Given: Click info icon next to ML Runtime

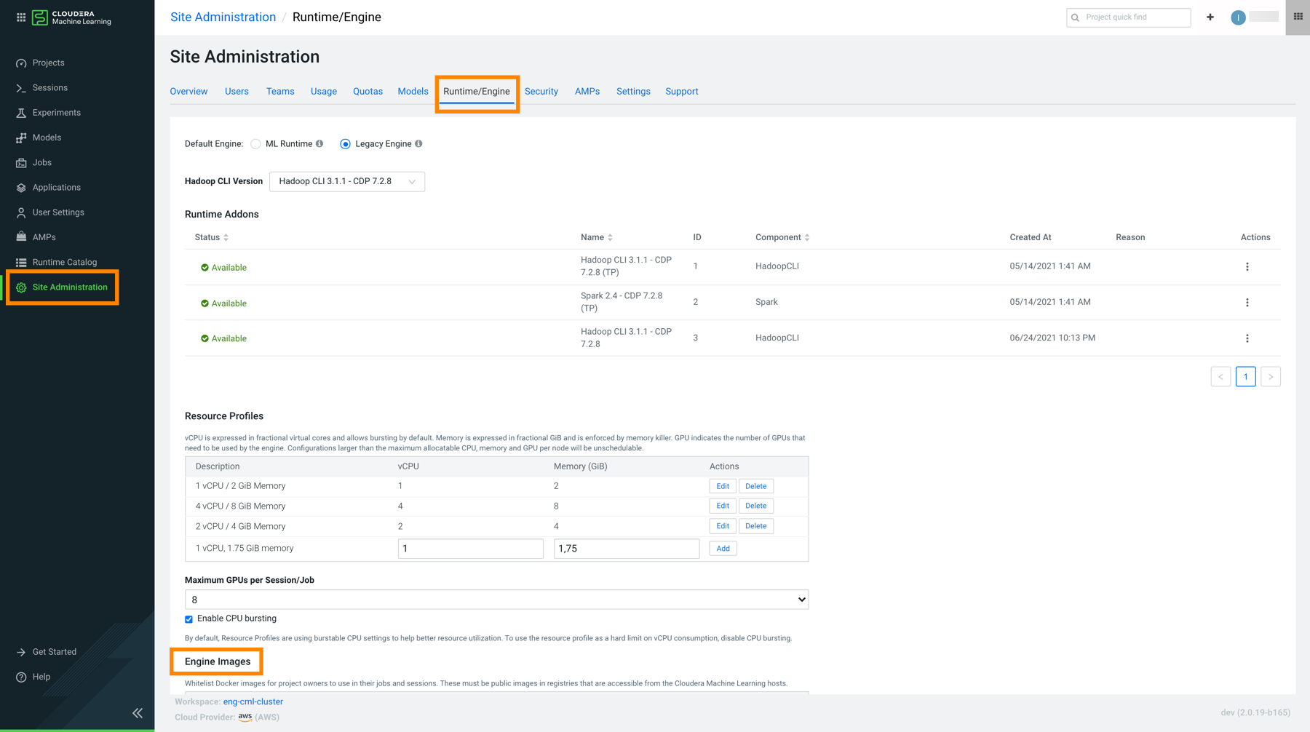Looking at the screenshot, I should (x=319, y=144).
